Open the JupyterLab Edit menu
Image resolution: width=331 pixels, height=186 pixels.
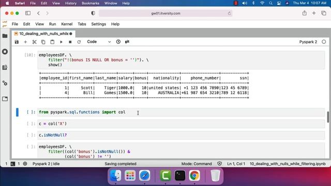pyautogui.click(x=26, y=24)
